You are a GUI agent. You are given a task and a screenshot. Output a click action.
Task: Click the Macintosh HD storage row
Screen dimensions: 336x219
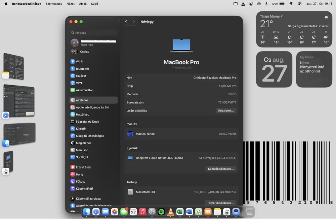(x=181, y=192)
